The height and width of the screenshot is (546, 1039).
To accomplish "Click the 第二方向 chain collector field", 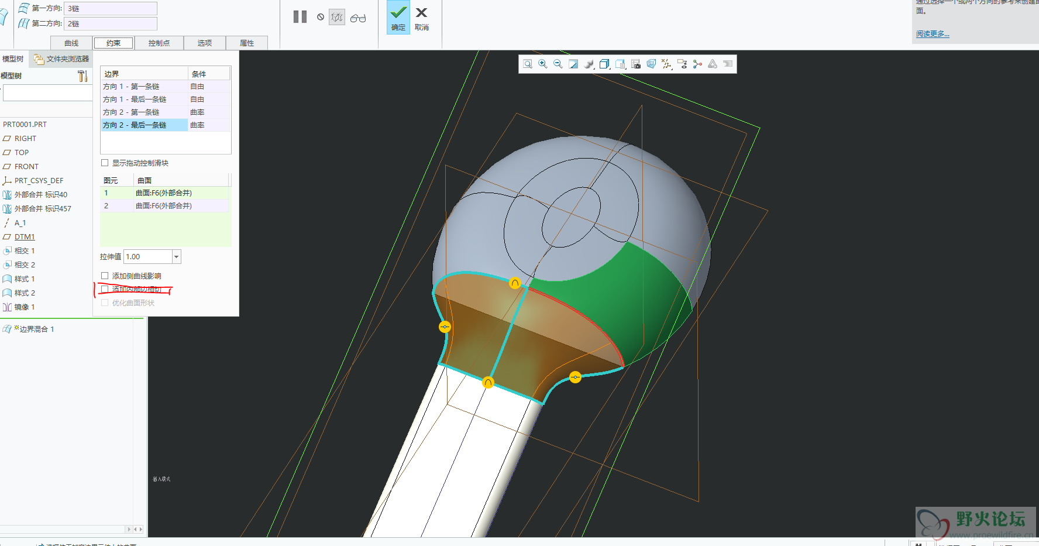I will [111, 23].
